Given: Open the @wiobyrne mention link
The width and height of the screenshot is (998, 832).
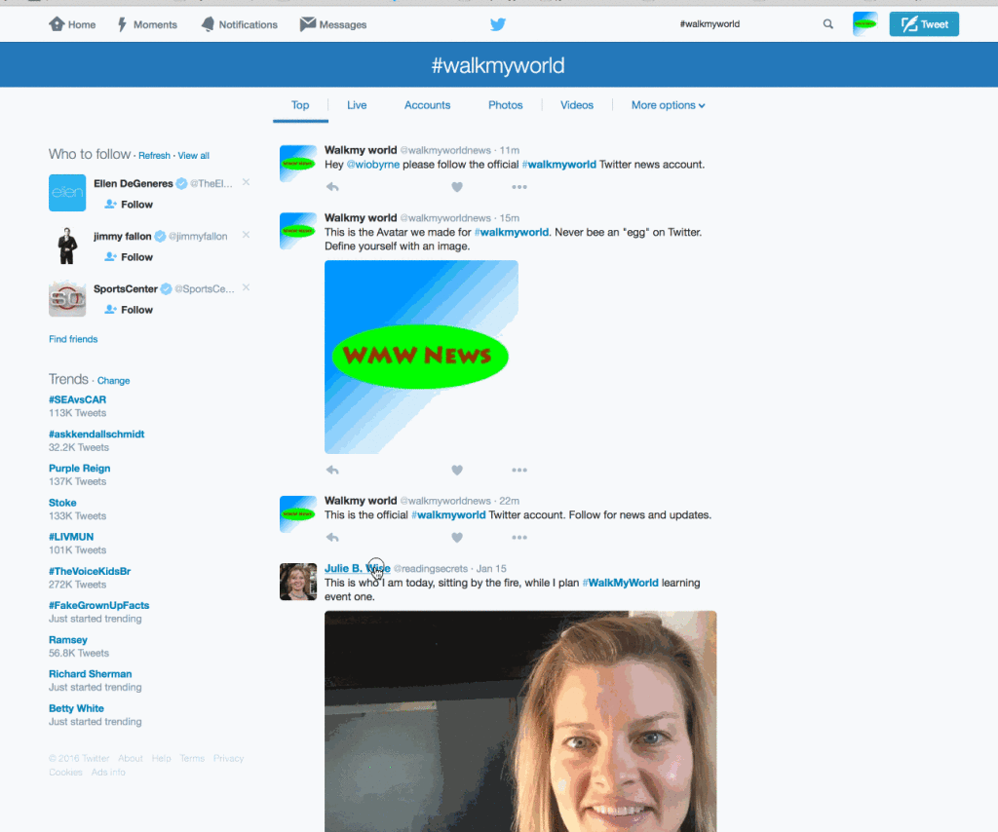Looking at the screenshot, I should click(373, 164).
